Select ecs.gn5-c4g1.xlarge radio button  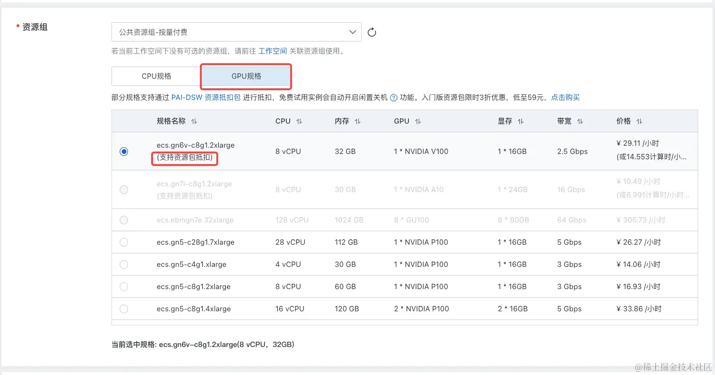click(x=124, y=264)
